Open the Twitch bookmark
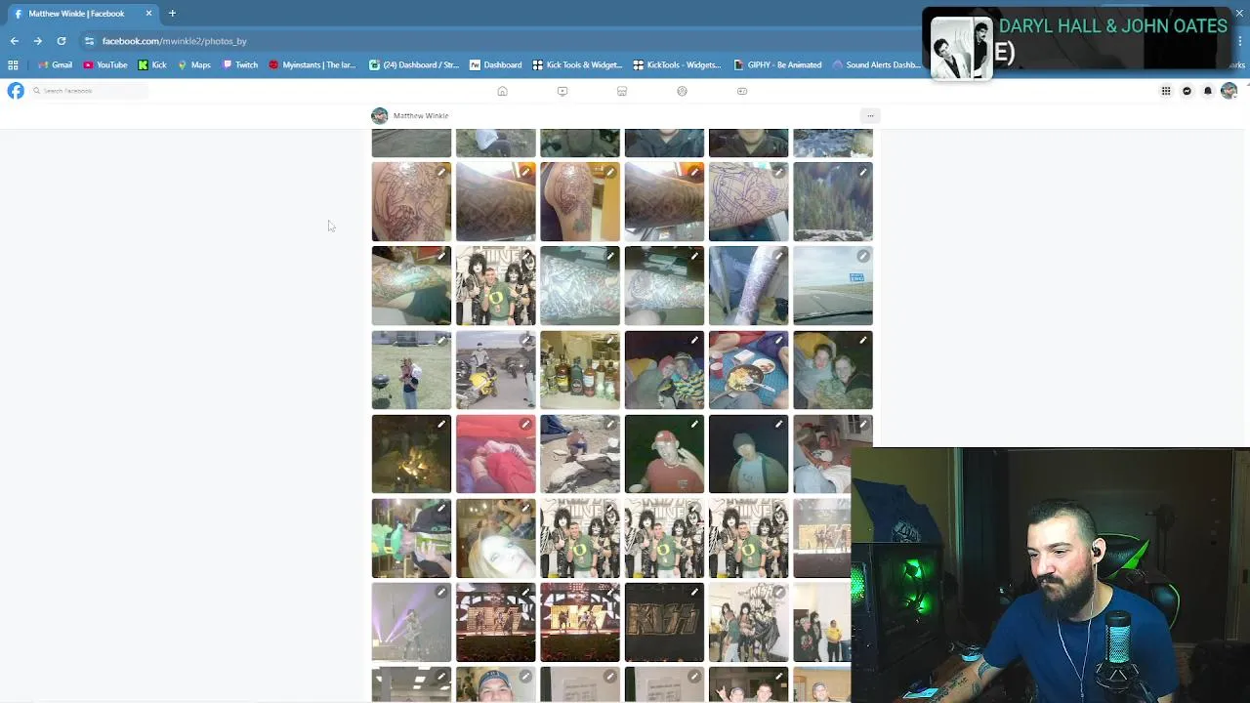The height and width of the screenshot is (703, 1250). coord(240,64)
